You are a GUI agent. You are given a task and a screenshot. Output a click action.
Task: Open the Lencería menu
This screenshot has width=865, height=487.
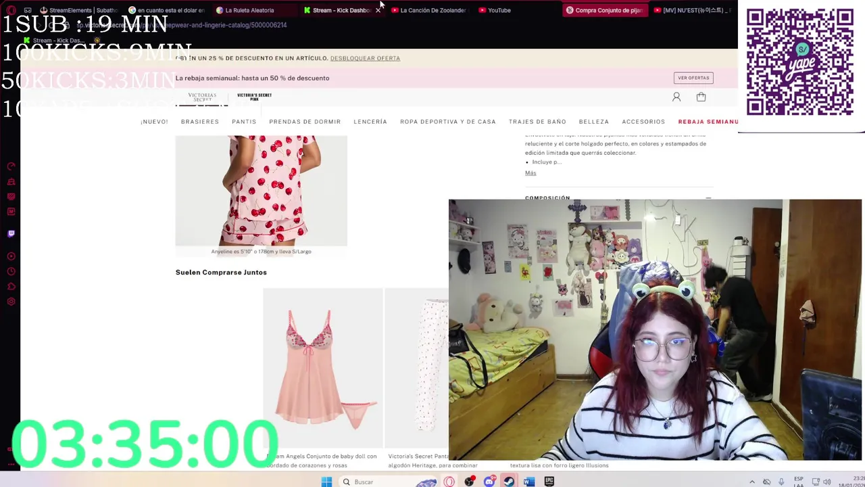pyautogui.click(x=370, y=122)
